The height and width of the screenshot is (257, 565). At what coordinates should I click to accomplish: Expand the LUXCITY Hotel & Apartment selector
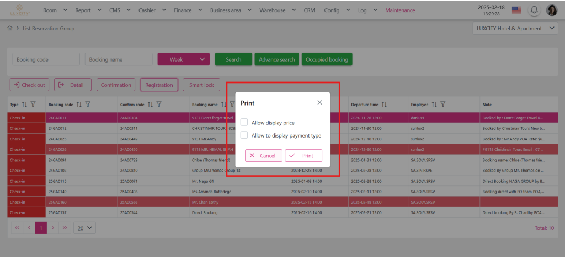(515, 29)
